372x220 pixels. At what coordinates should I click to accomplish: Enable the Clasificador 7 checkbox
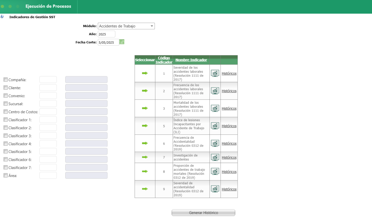tap(6, 168)
